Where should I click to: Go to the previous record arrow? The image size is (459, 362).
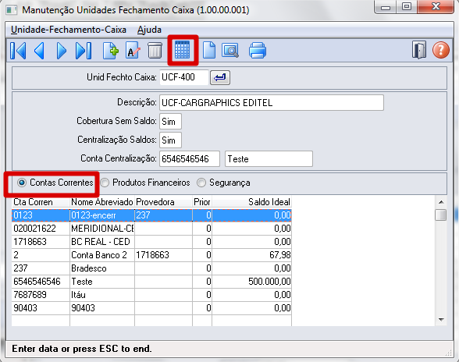pyautogui.click(x=39, y=51)
